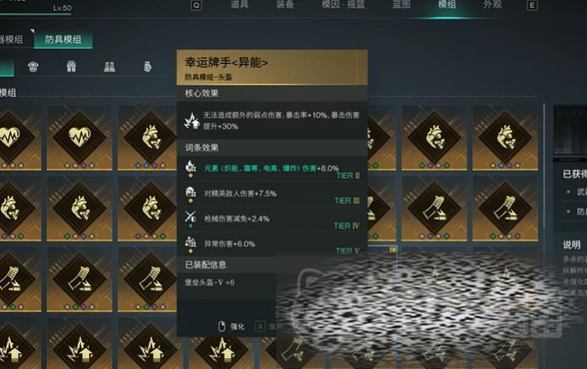Select the pants slot filter icon
This screenshot has width=587, height=369.
click(x=71, y=67)
